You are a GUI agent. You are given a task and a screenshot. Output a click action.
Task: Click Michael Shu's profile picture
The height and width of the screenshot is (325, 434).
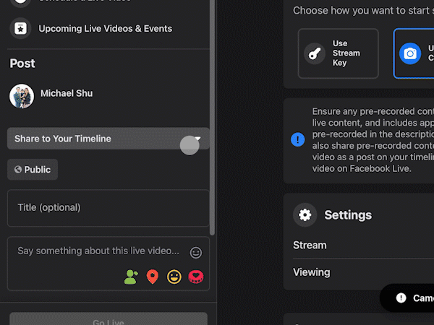tap(22, 95)
